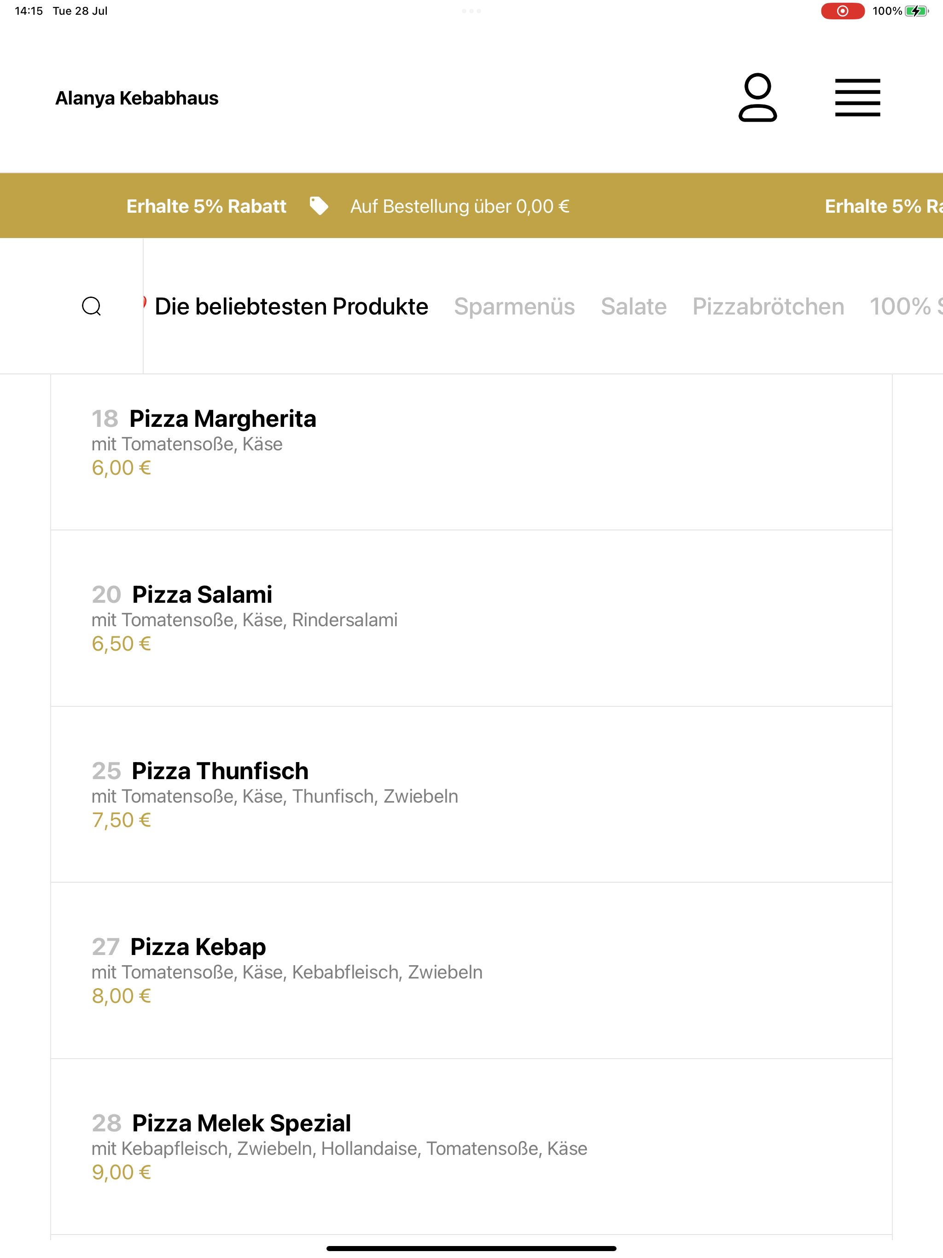The height and width of the screenshot is (1258, 943).
Task: Click the discount tag icon in banner
Action: [x=319, y=206]
